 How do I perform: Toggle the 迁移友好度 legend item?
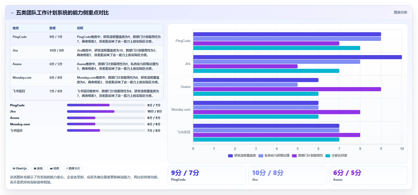click(x=336, y=156)
